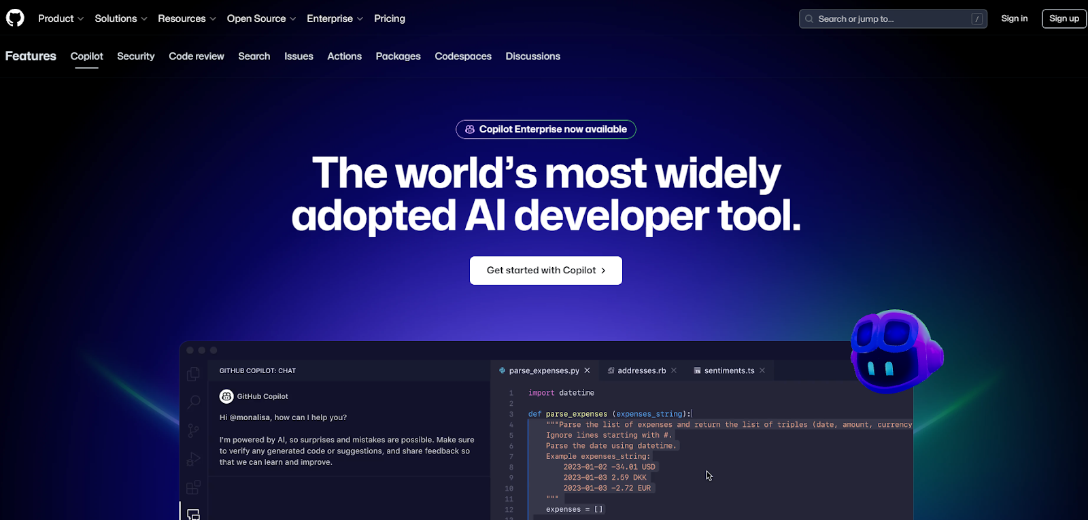
Task: Select the Code review features tab
Action: coord(197,56)
